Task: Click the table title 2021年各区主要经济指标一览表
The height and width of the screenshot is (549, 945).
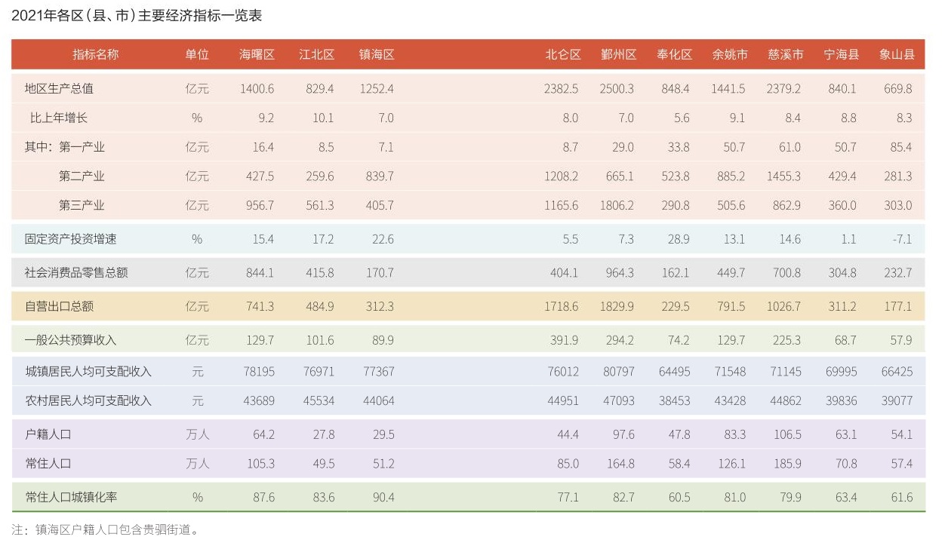Action: coord(137,15)
